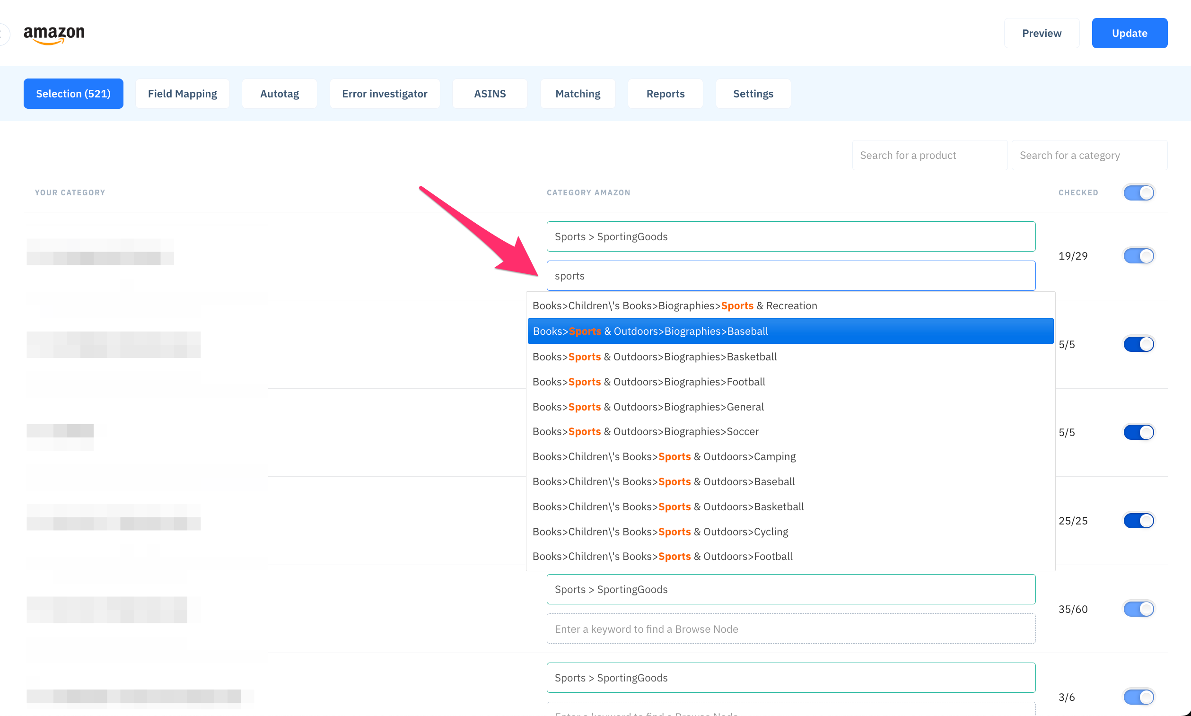Click Sports > SportingGoods field in 3/6 row
1191x716 pixels.
[791, 677]
